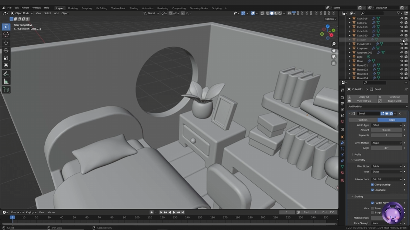Click the navigation gizmo in viewport
The width and height of the screenshot is (410, 230).
tap(328, 32)
